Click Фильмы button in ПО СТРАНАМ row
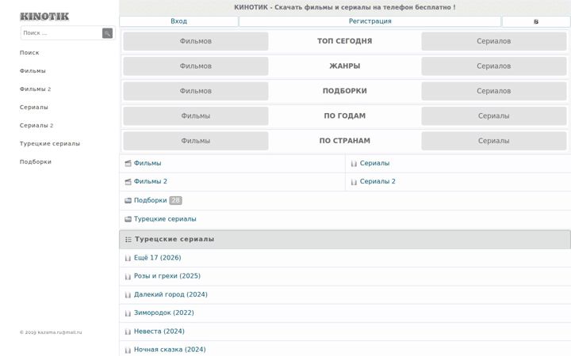Viewport: 571px width, 356px height. [x=196, y=141]
